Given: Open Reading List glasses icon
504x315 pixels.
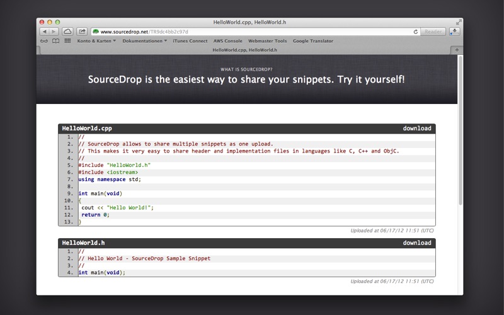Looking at the screenshot, I should click(44, 41).
